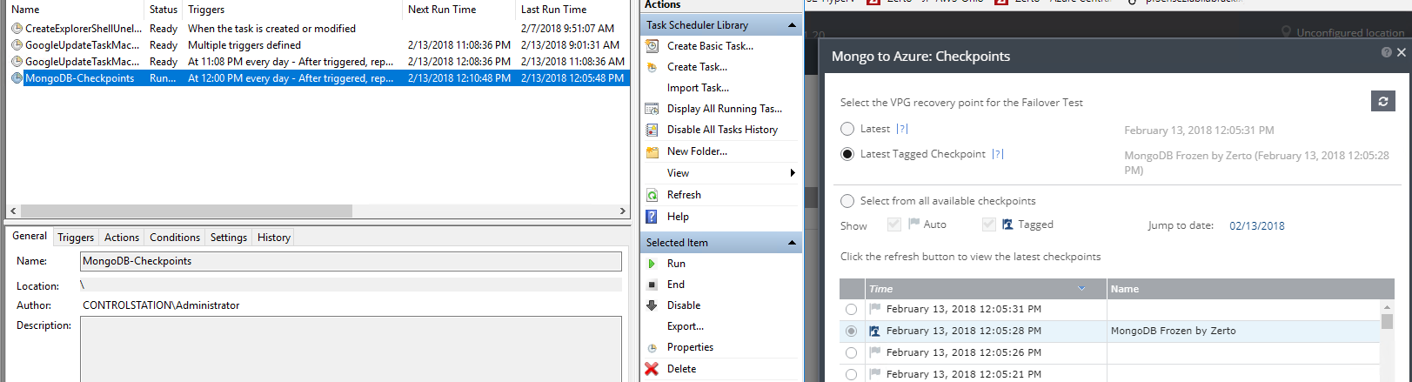Click the Display All Running Tasks label

coord(725,109)
